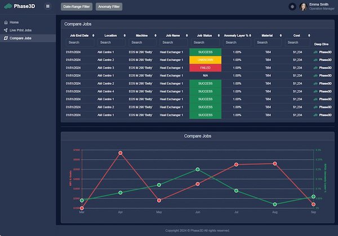This screenshot has width=338, height=236.
Task: Open the Phase3D deep dive for the first row
Action: pyautogui.click(x=322, y=52)
